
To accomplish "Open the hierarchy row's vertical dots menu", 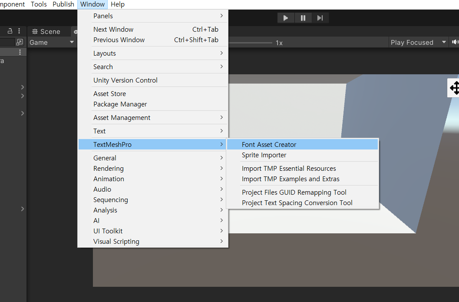I will (20, 52).
